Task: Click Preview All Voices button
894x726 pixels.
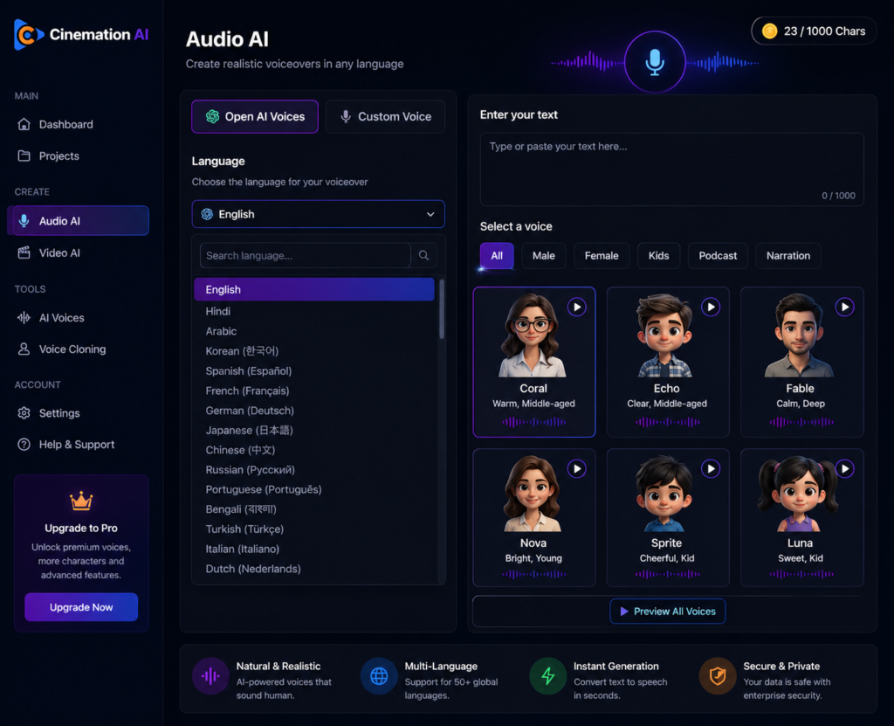Action: tap(668, 612)
